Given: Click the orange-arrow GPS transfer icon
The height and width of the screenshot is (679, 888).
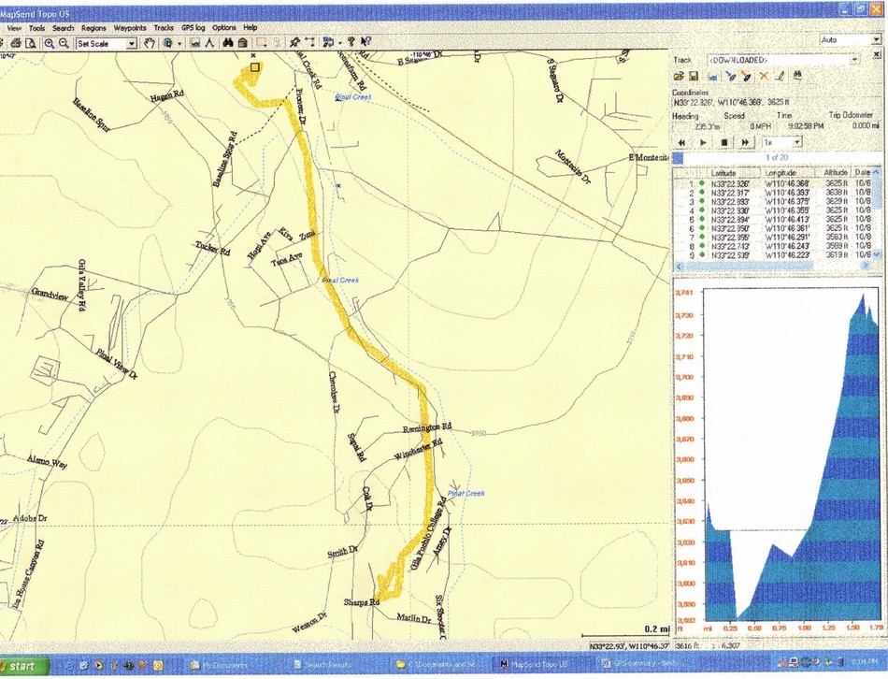Looking at the screenshot, I should (746, 76).
